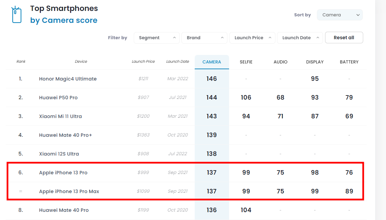Click the smartphone icon beside the title
This screenshot has height=220, width=386.
coord(16,15)
